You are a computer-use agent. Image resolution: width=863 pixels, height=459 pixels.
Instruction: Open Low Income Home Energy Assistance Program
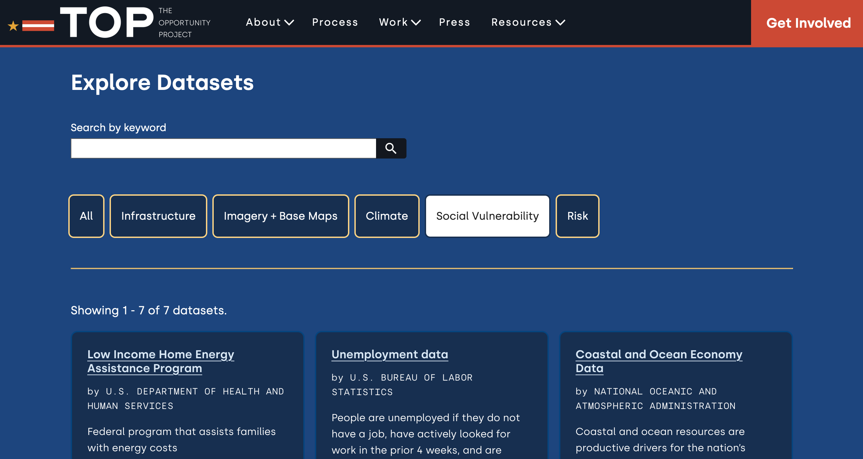[161, 361]
